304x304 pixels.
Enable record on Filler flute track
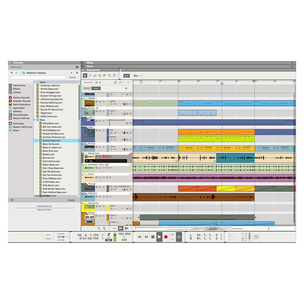coord(107,196)
